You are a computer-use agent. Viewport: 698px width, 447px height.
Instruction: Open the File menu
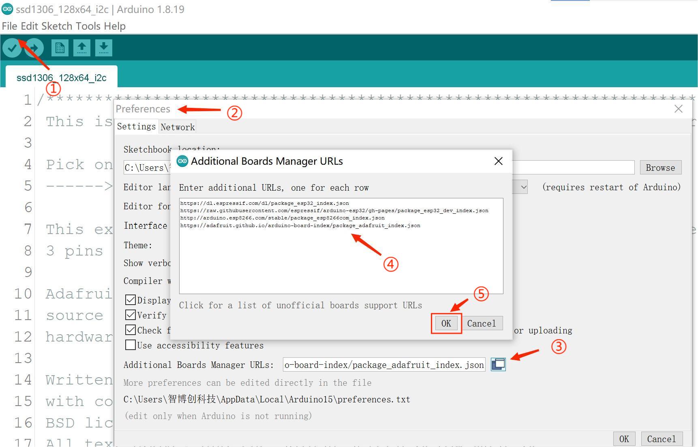[x=10, y=26]
